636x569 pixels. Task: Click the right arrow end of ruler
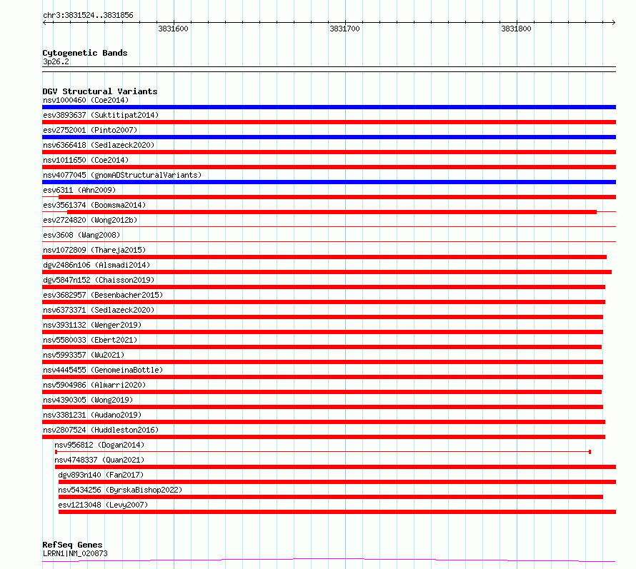(614, 23)
